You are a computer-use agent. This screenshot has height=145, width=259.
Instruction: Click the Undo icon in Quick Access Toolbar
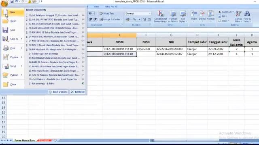(x=17, y=2)
